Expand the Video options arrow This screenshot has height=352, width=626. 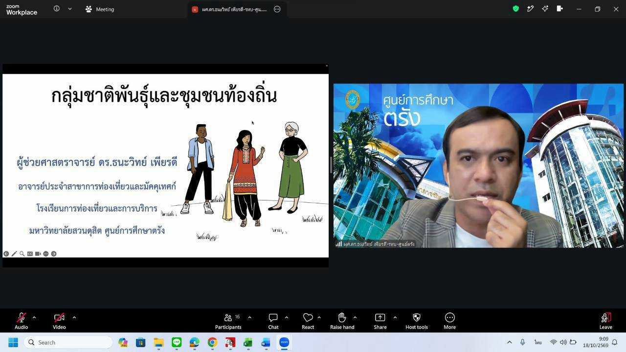pos(74,317)
